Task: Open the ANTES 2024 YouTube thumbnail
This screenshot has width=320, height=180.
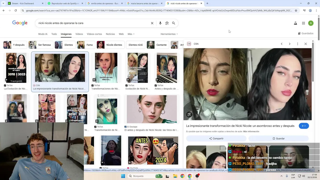Action: pyautogui.click(x=153, y=150)
